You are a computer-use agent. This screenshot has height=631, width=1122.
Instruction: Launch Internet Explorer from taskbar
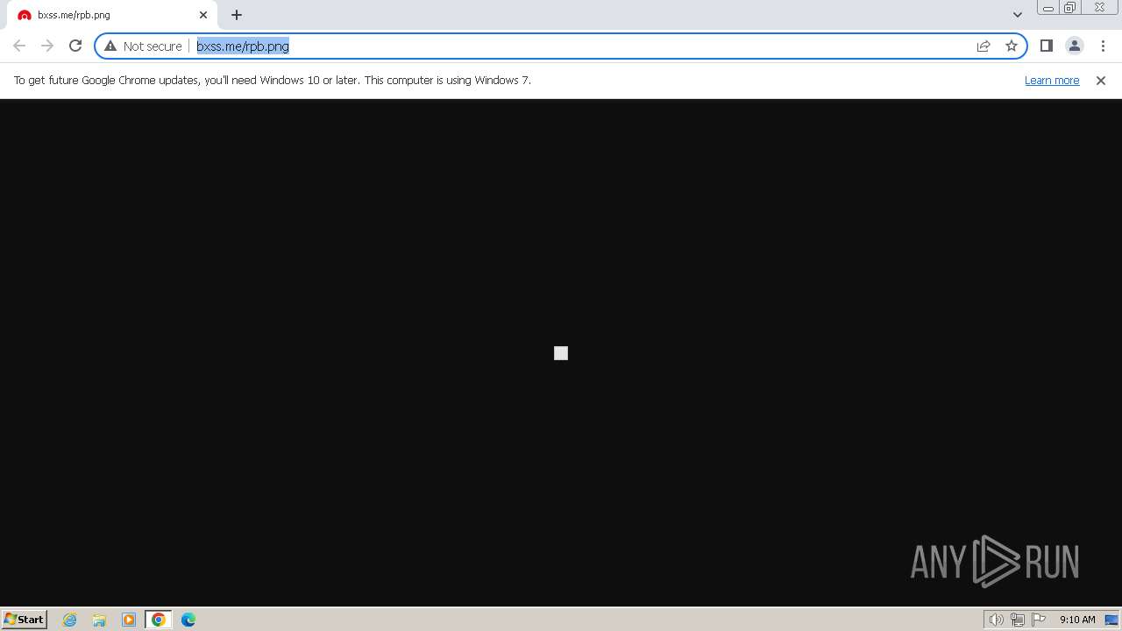coord(70,620)
